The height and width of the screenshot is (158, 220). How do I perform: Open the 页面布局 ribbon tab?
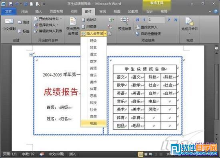(56, 11)
